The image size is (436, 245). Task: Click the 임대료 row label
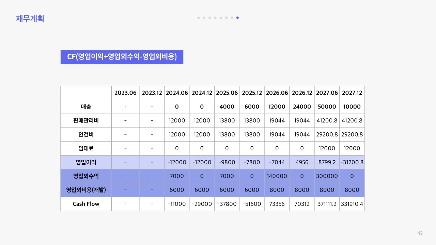tap(86, 148)
